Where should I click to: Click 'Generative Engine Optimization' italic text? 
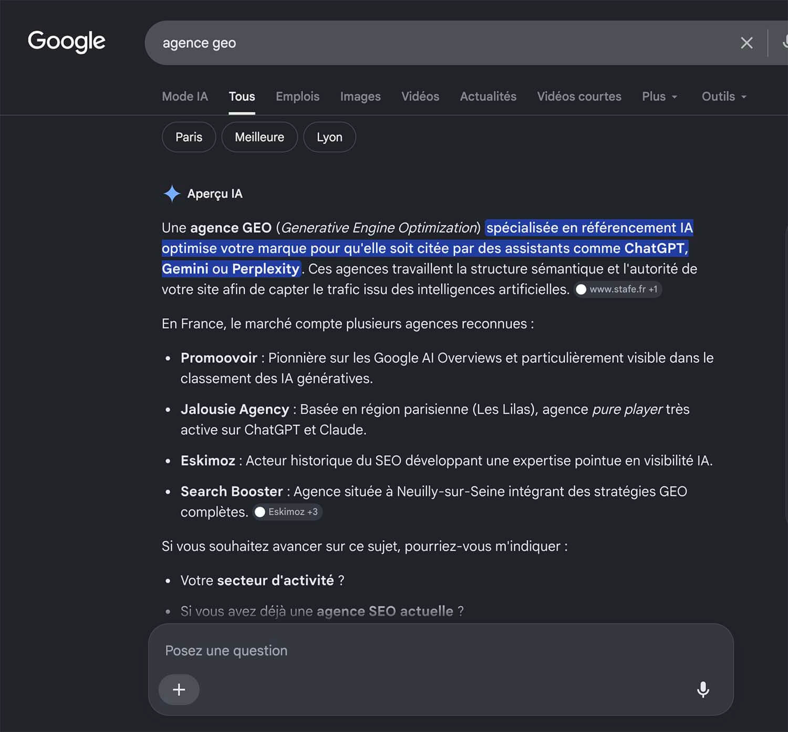pos(378,228)
